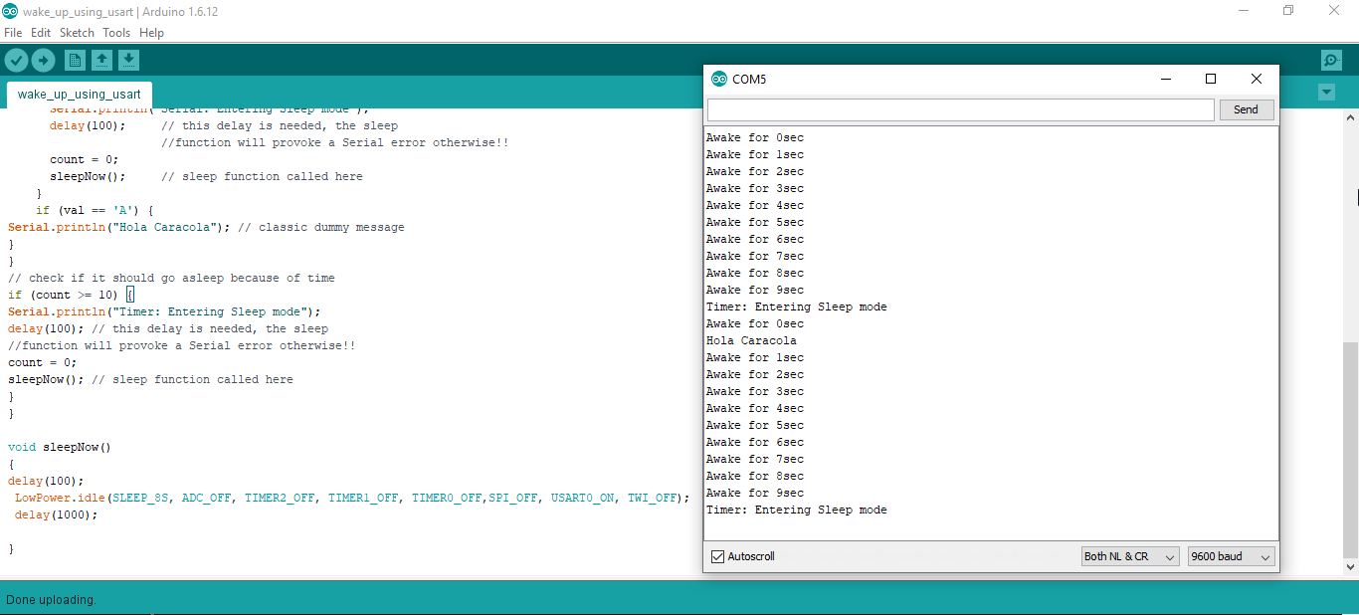Upload the sketch with the arrow icon
This screenshot has width=1359, height=615.
pos(43,61)
